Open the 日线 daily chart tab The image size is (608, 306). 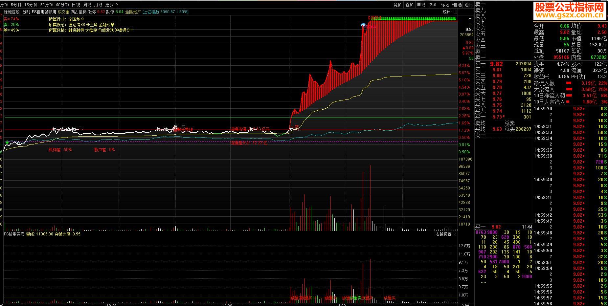76,5
